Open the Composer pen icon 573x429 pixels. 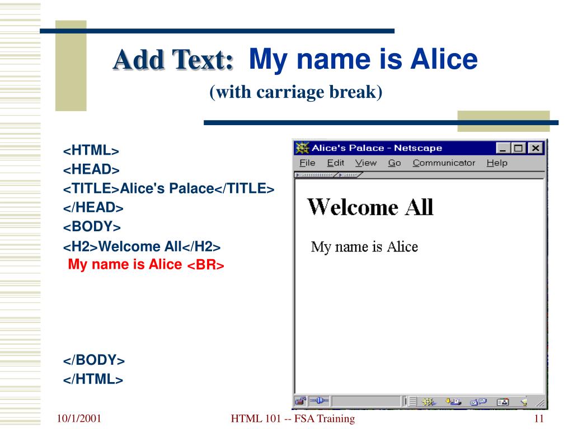pyautogui.click(x=524, y=402)
